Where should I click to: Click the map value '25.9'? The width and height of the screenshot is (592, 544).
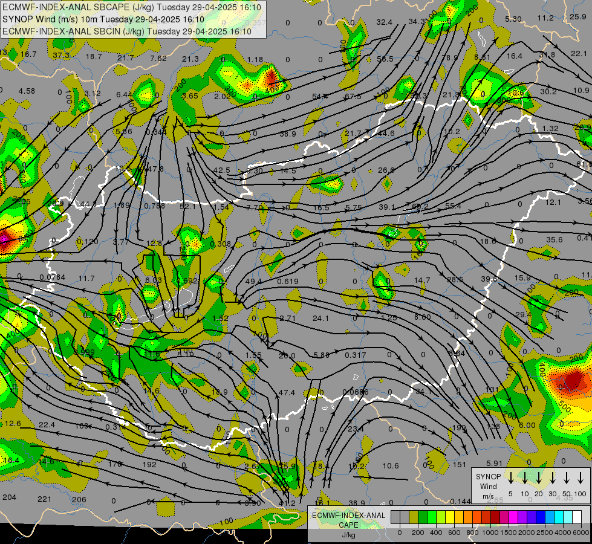(x=578, y=16)
